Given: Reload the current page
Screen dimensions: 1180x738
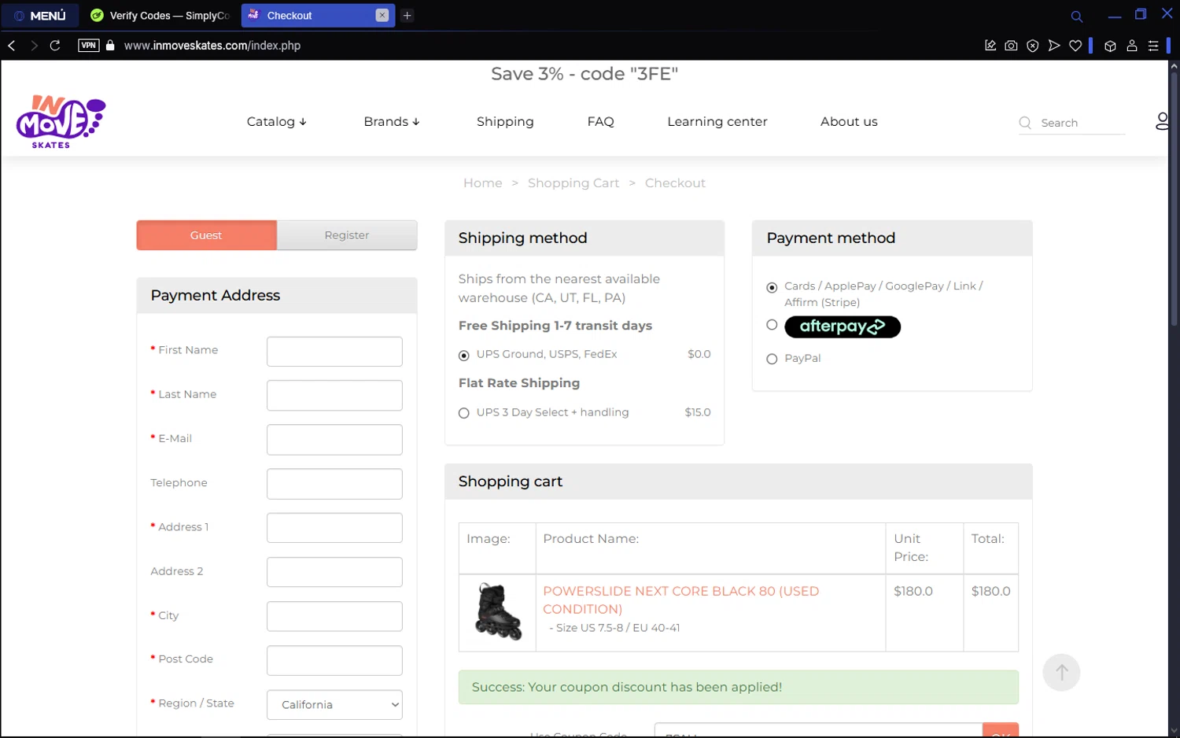Looking at the screenshot, I should coord(55,46).
